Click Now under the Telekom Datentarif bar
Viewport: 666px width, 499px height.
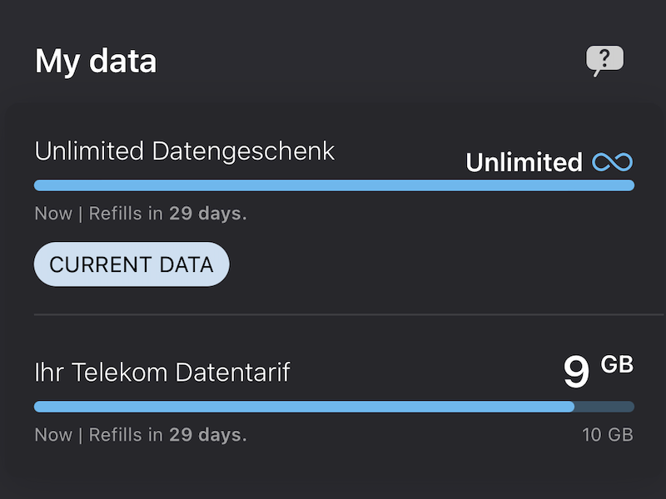pos(53,435)
